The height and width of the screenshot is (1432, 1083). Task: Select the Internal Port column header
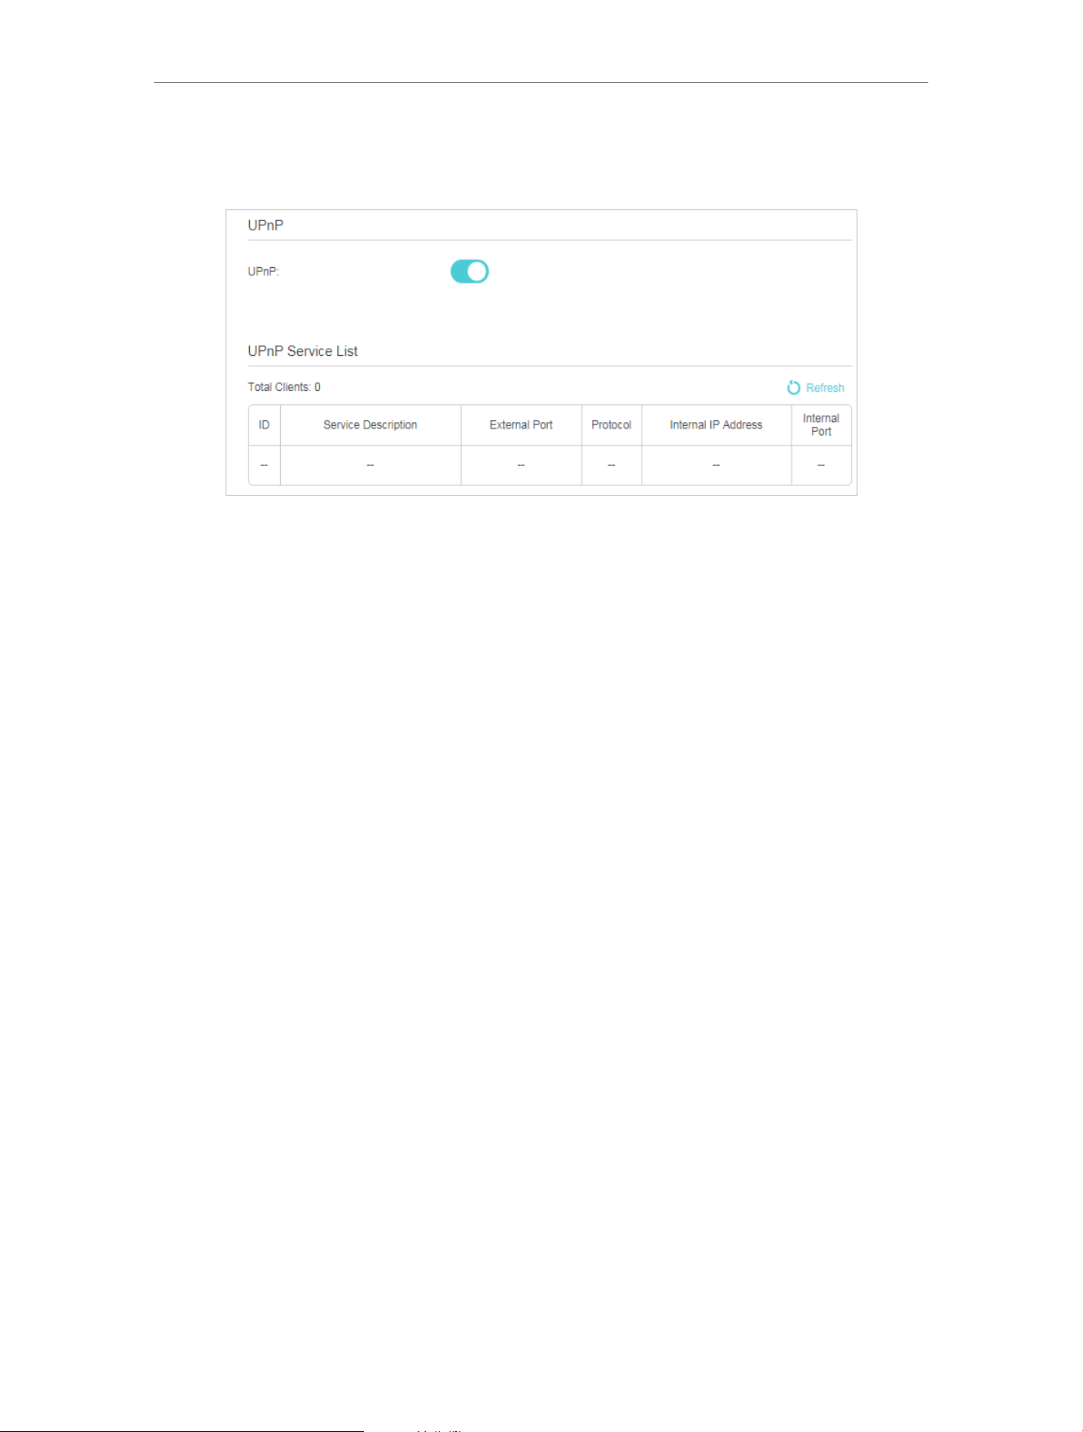pos(821,425)
